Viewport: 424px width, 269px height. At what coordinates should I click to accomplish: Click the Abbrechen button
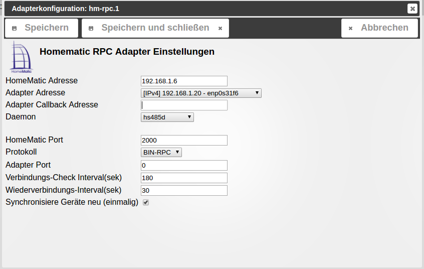pos(380,28)
